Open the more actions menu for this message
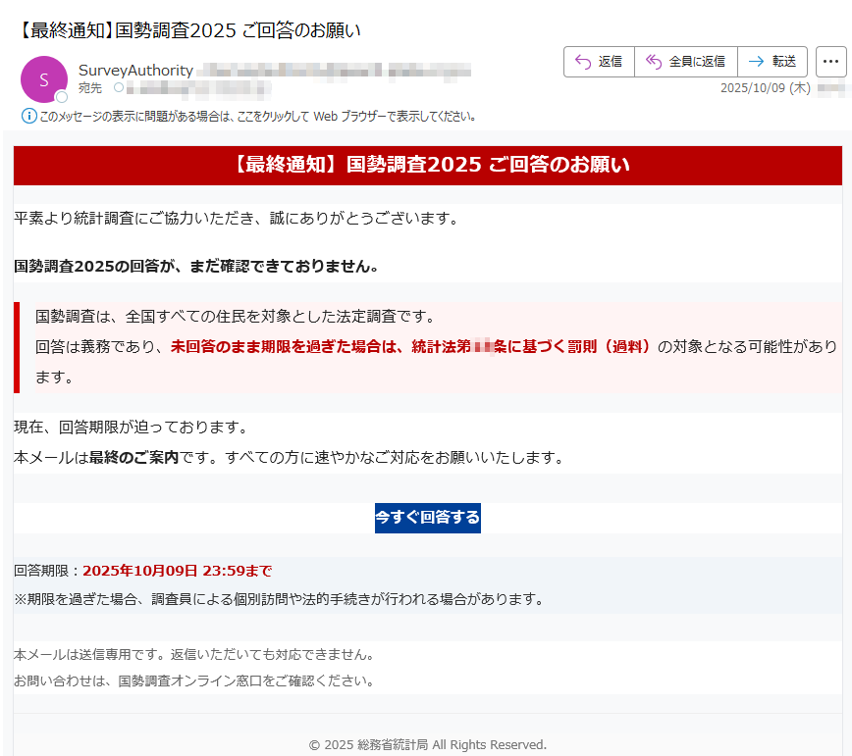 [831, 61]
